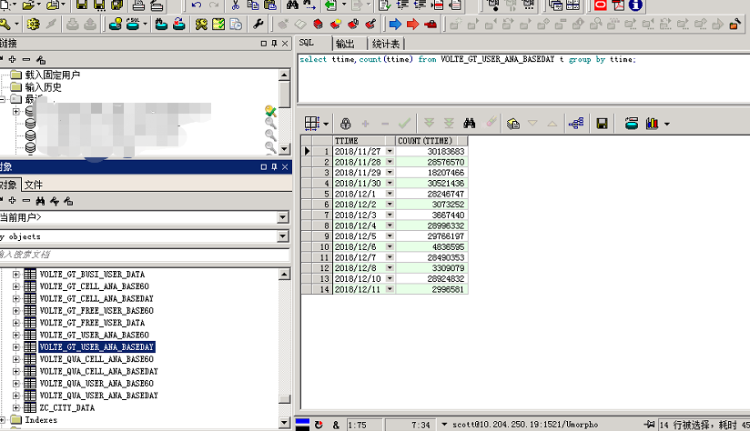Click the log on key icon

[5, 24]
